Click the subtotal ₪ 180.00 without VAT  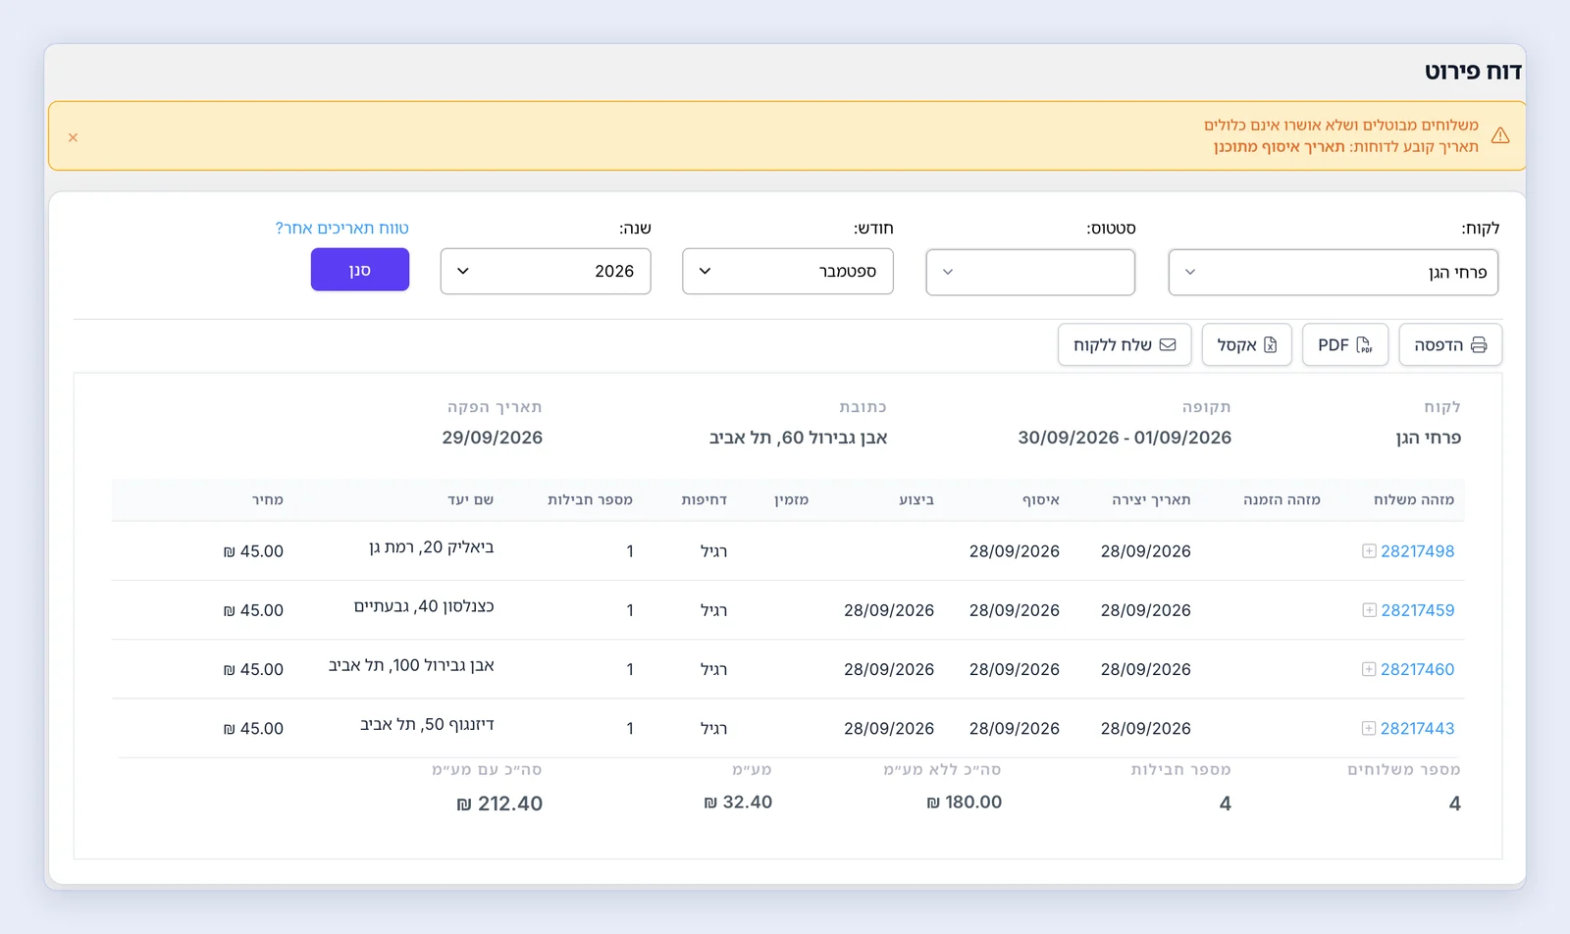tap(964, 803)
